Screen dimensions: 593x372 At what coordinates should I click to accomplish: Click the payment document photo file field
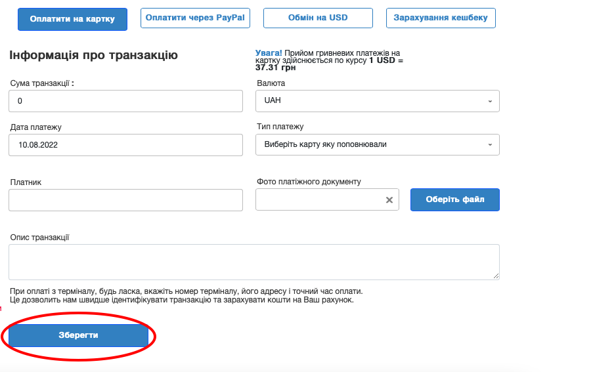tap(327, 199)
